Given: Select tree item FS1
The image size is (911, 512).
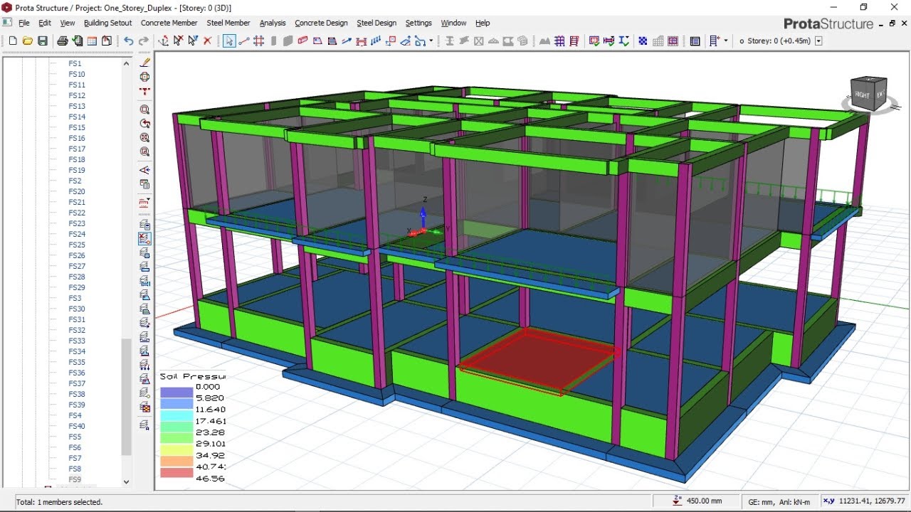Looking at the screenshot, I should tap(75, 63).
